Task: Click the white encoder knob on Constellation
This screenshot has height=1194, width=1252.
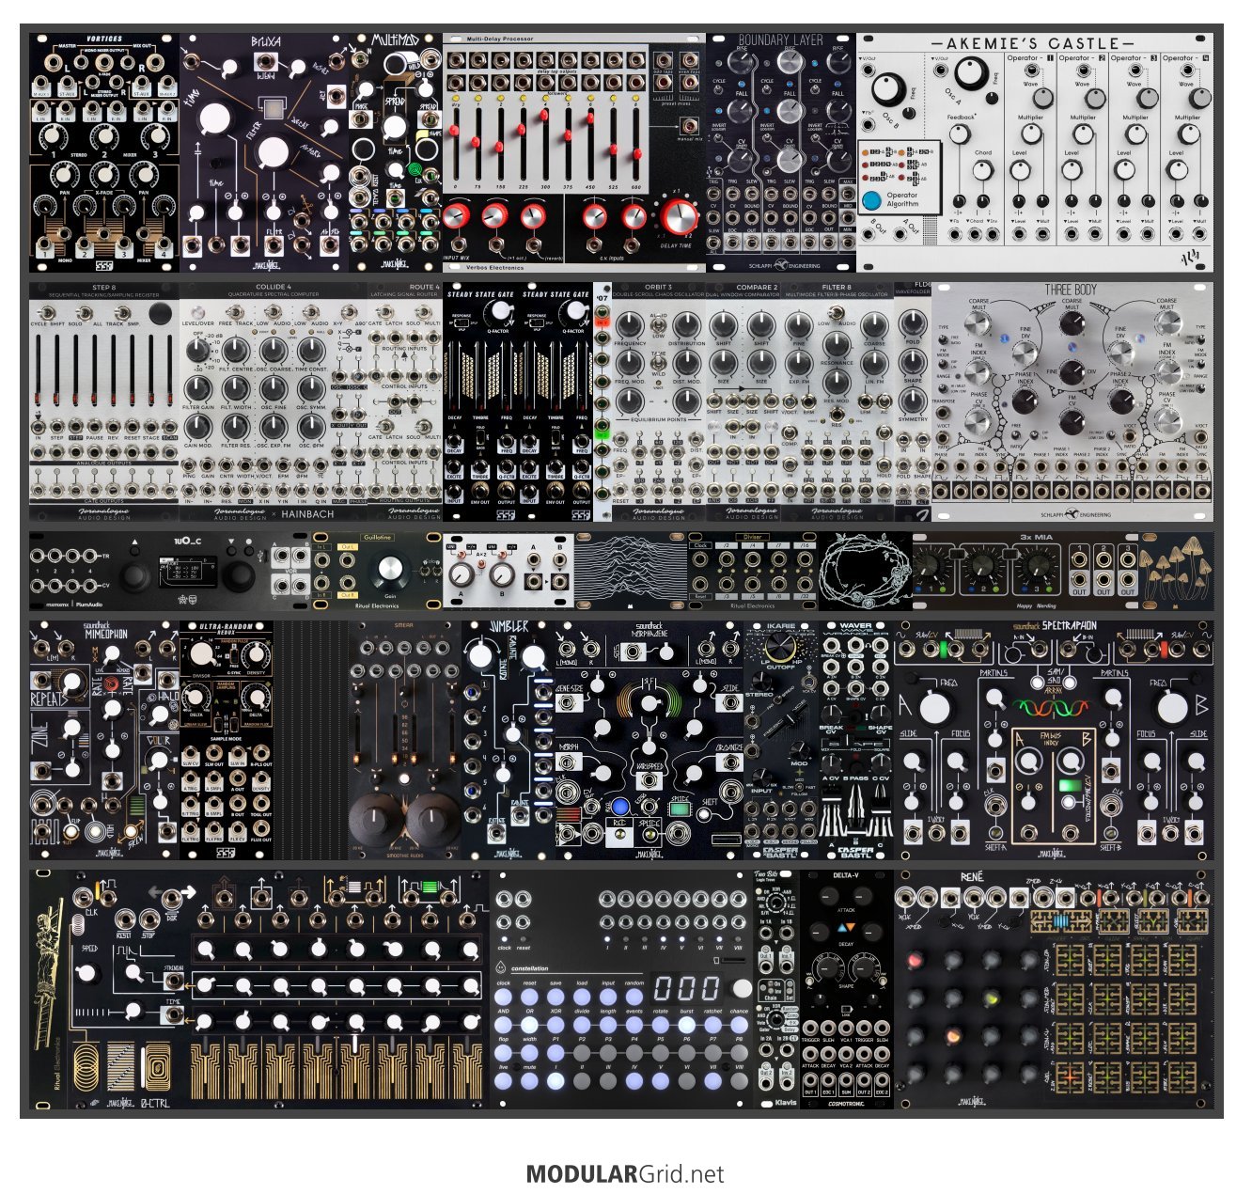Action: pos(743,989)
